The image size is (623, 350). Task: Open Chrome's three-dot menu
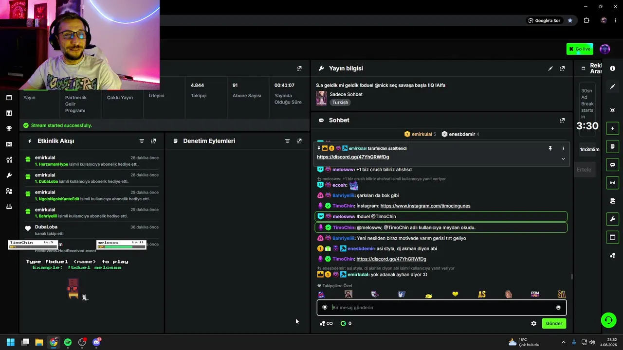coord(616,20)
